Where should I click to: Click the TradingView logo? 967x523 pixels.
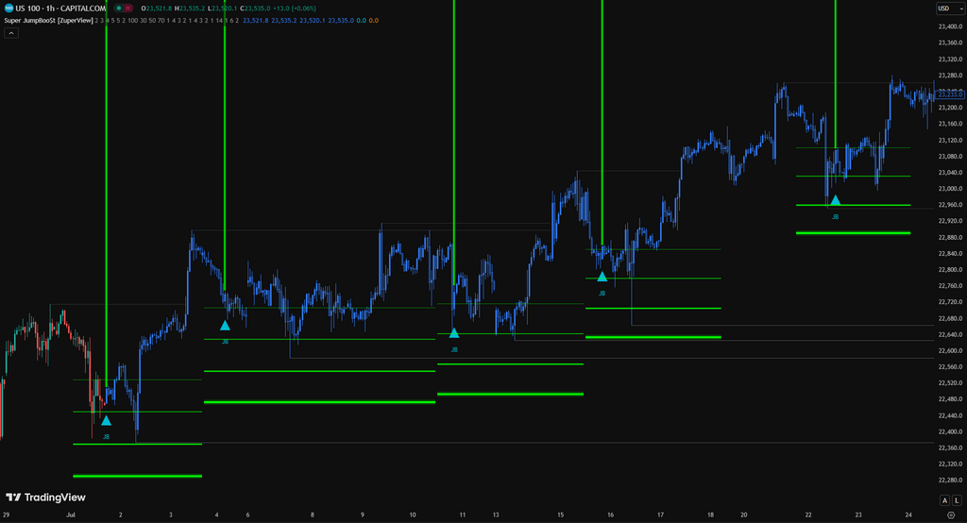(45, 498)
